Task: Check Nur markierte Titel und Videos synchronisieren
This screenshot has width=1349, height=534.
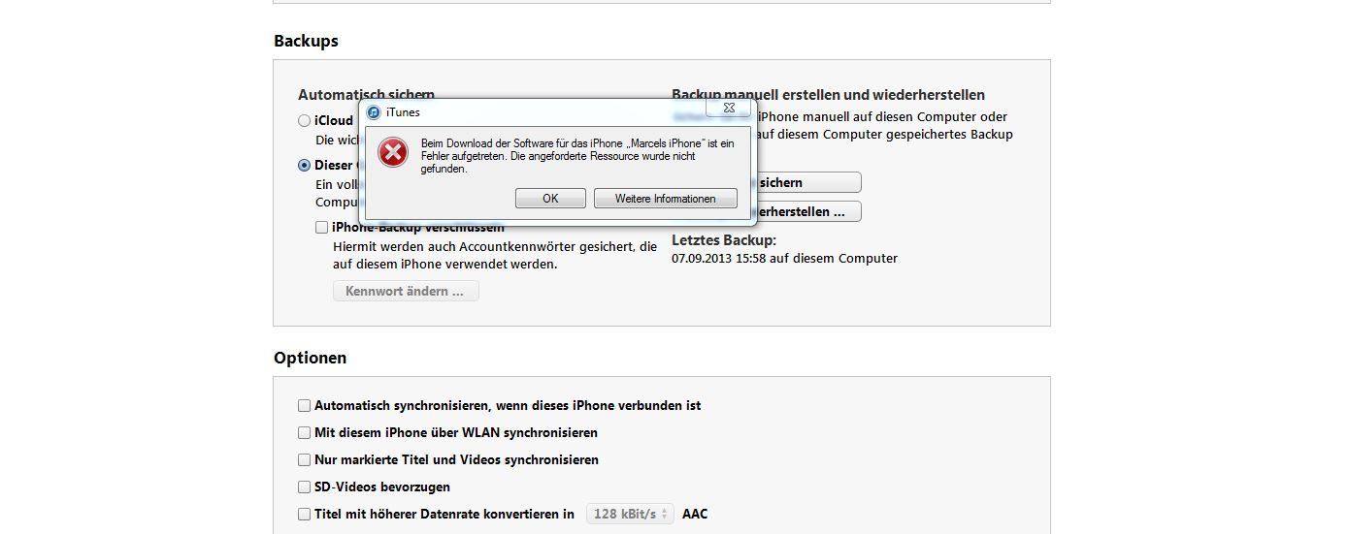Action: (x=305, y=460)
